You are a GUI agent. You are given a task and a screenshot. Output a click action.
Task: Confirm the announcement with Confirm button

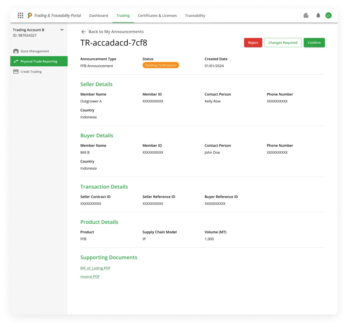tap(314, 43)
